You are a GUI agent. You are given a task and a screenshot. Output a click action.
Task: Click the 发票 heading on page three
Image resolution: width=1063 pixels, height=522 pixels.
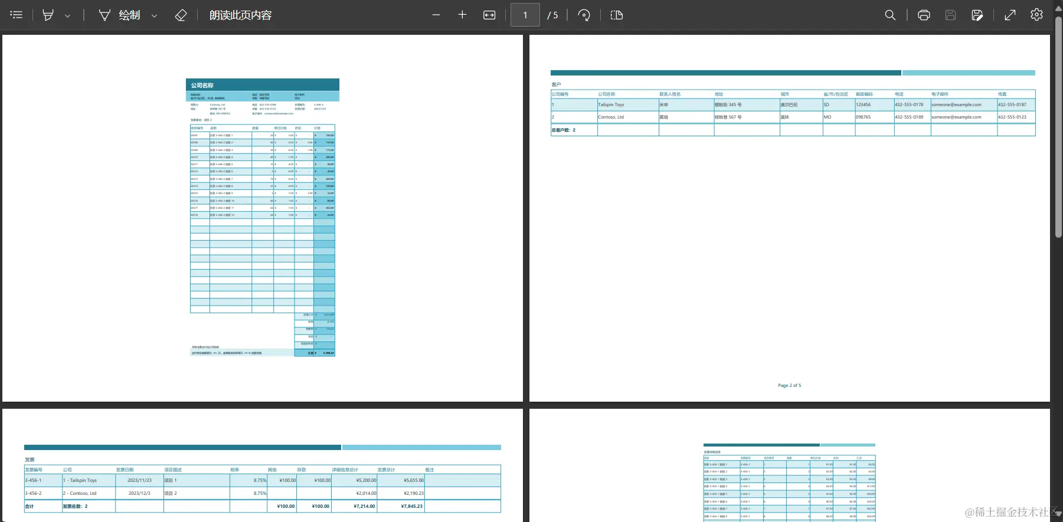tap(30, 459)
